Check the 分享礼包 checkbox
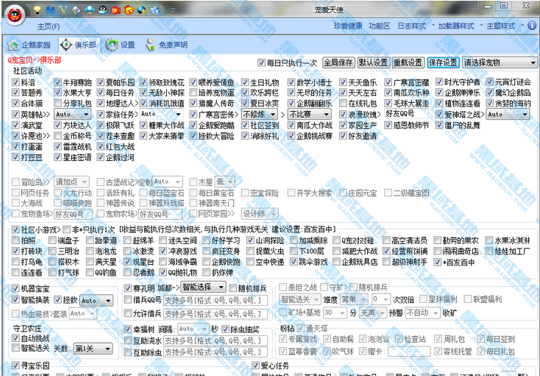This screenshot has height=376, width=540. pyautogui.click(x=58, y=103)
